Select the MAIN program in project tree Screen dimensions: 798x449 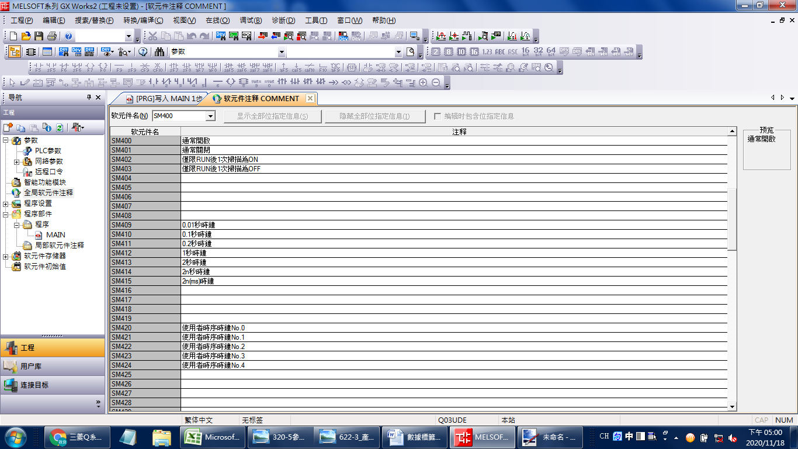[x=55, y=235]
